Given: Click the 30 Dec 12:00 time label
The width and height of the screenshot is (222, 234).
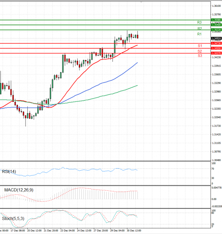Looking at the screenshot, I should [134, 231].
